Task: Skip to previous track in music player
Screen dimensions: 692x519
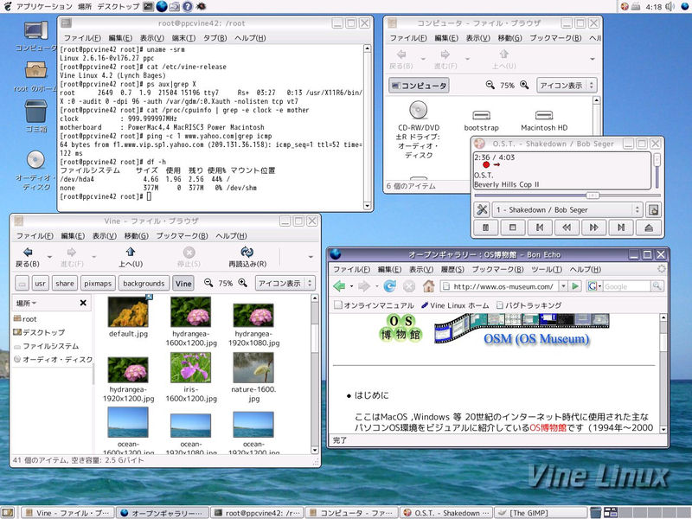Action: click(539, 227)
